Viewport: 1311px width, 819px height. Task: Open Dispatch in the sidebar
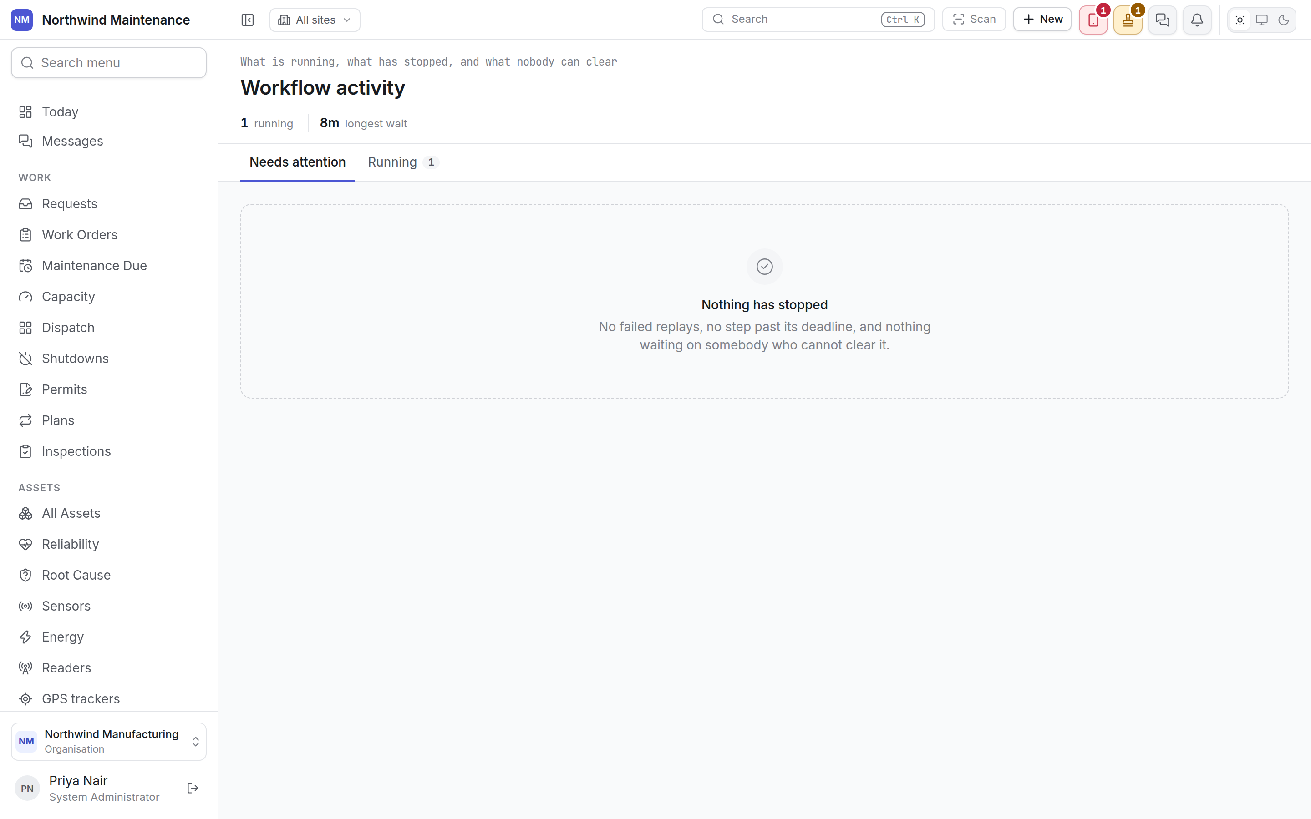click(x=109, y=327)
